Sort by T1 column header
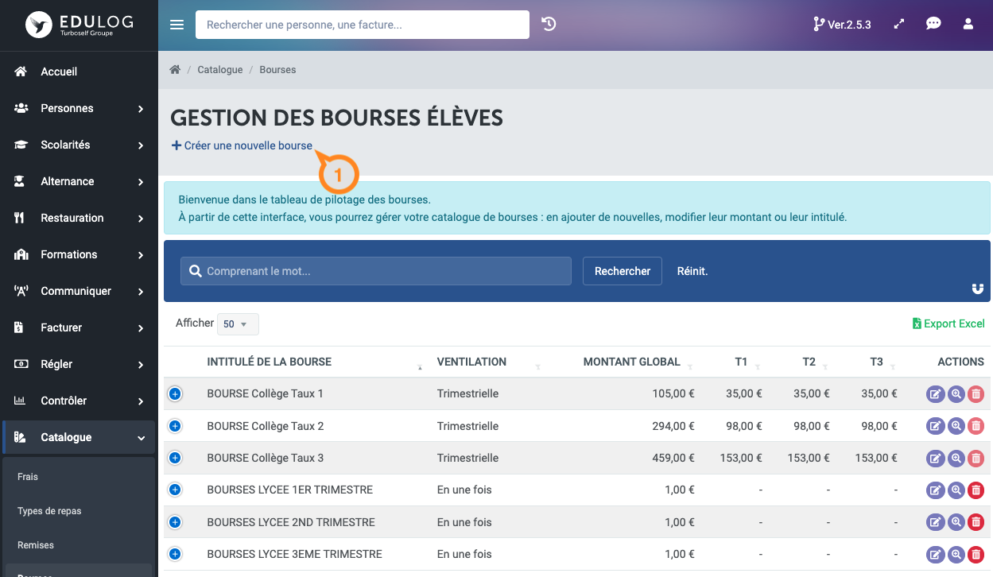 point(741,362)
